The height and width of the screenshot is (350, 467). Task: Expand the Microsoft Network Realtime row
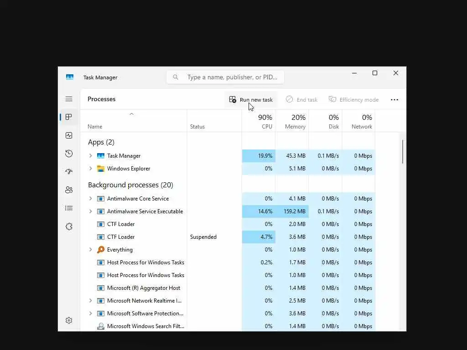[x=91, y=301]
